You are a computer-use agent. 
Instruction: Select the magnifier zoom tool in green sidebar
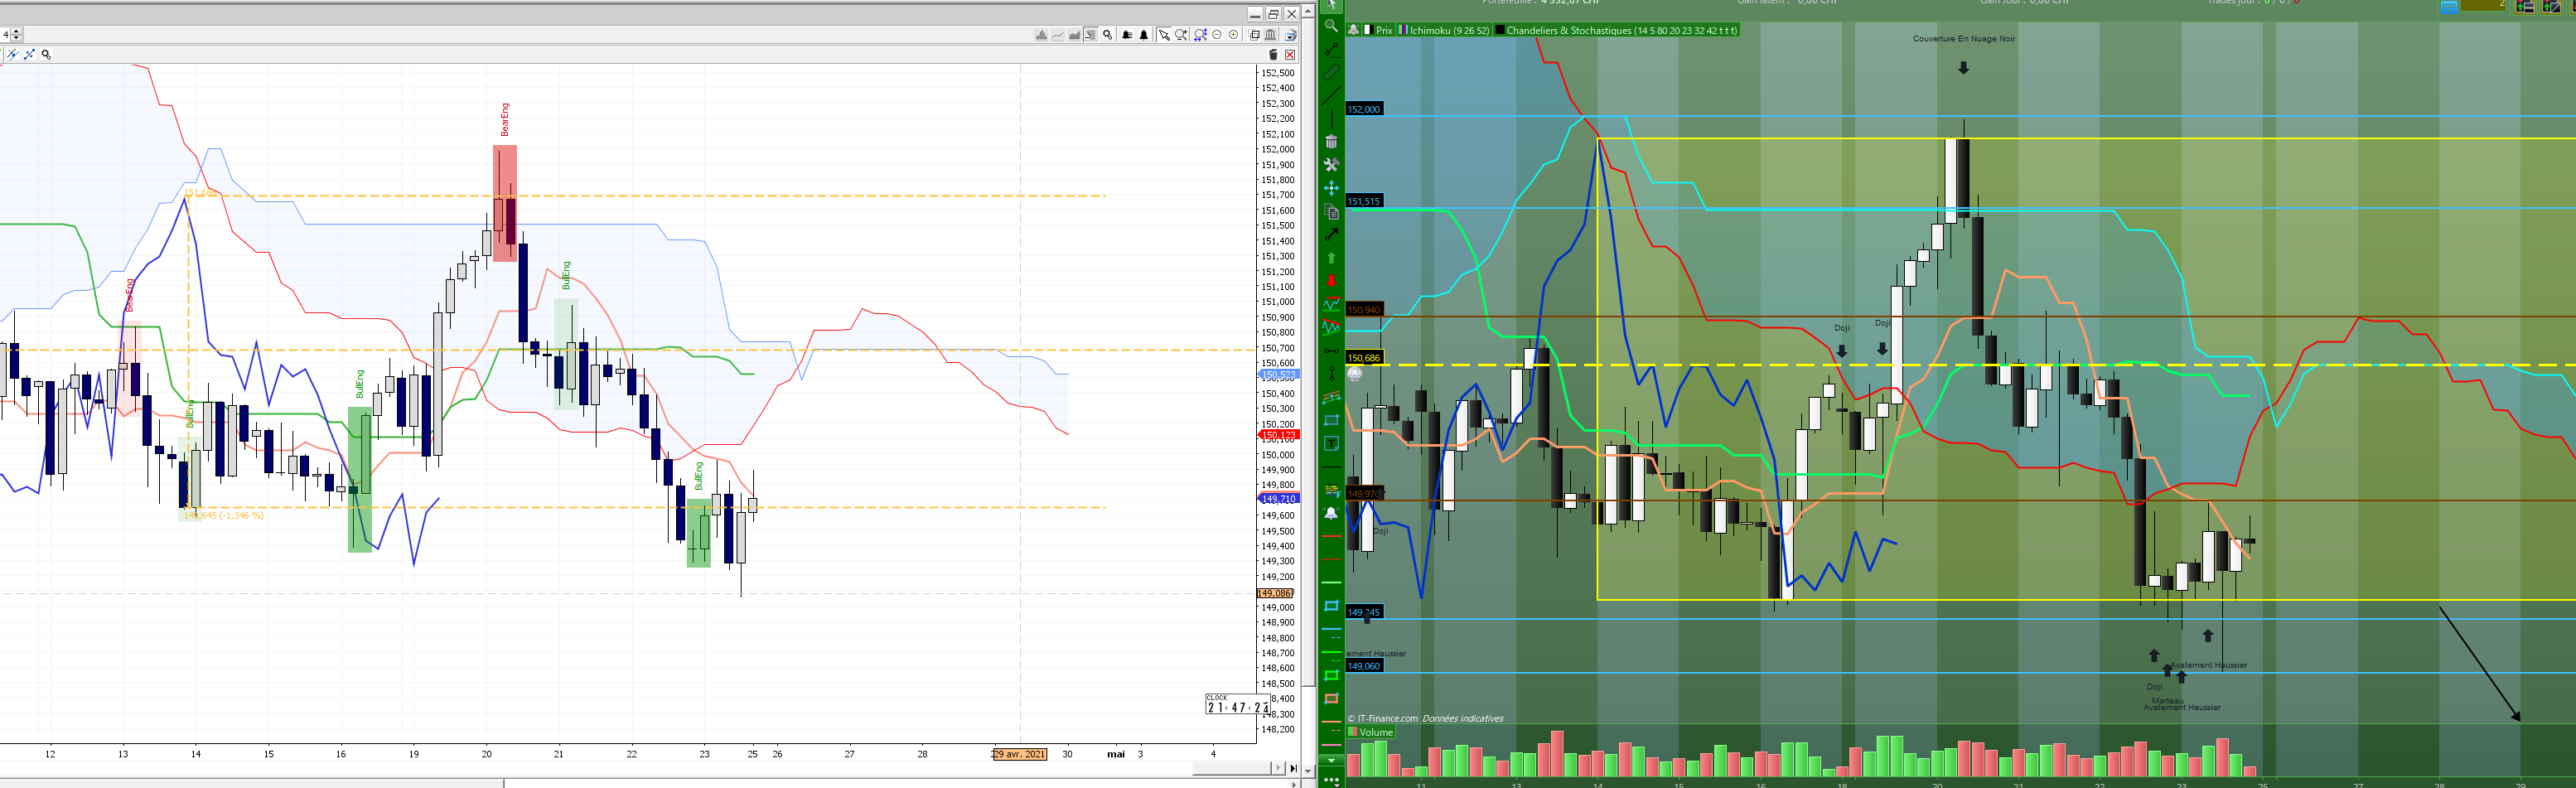1331,25
